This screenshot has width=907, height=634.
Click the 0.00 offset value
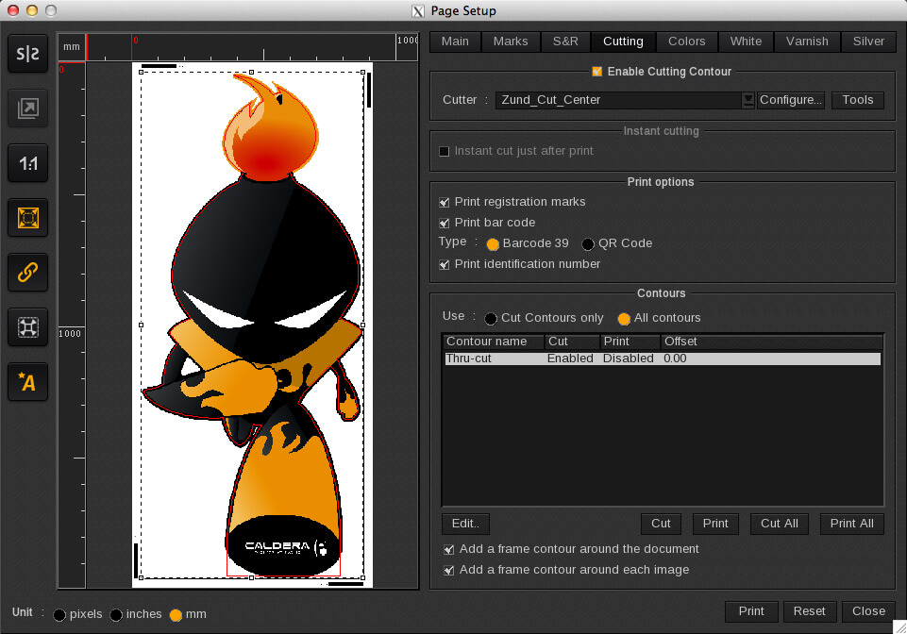[675, 359]
